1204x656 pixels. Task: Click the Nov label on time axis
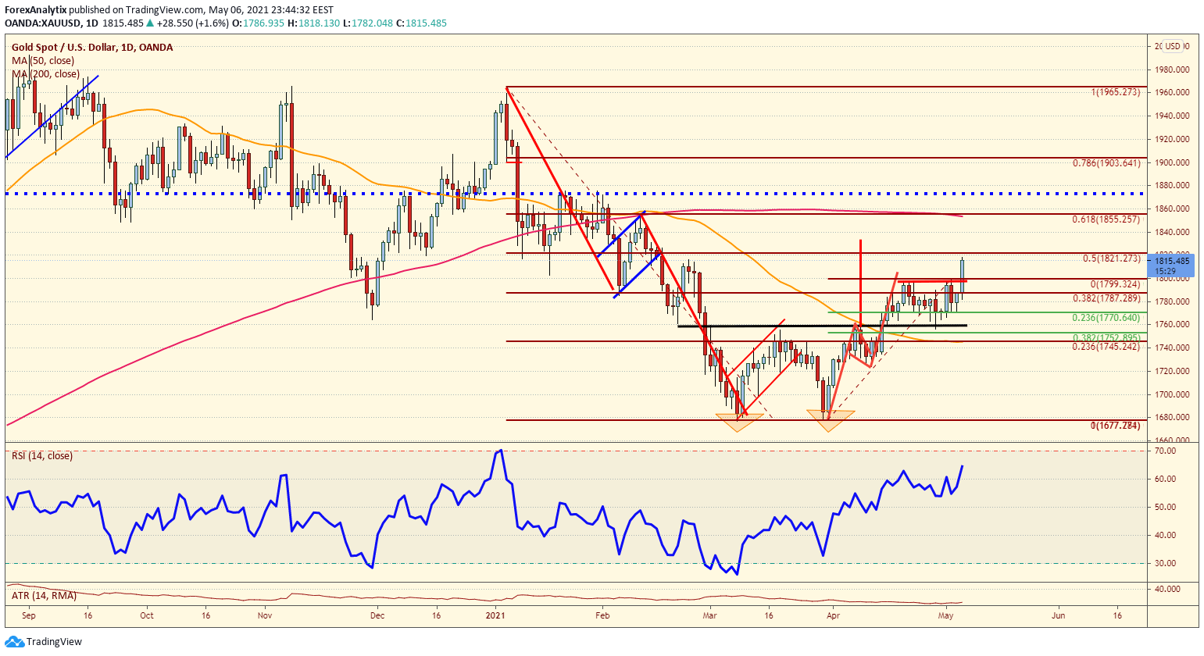[x=264, y=615]
